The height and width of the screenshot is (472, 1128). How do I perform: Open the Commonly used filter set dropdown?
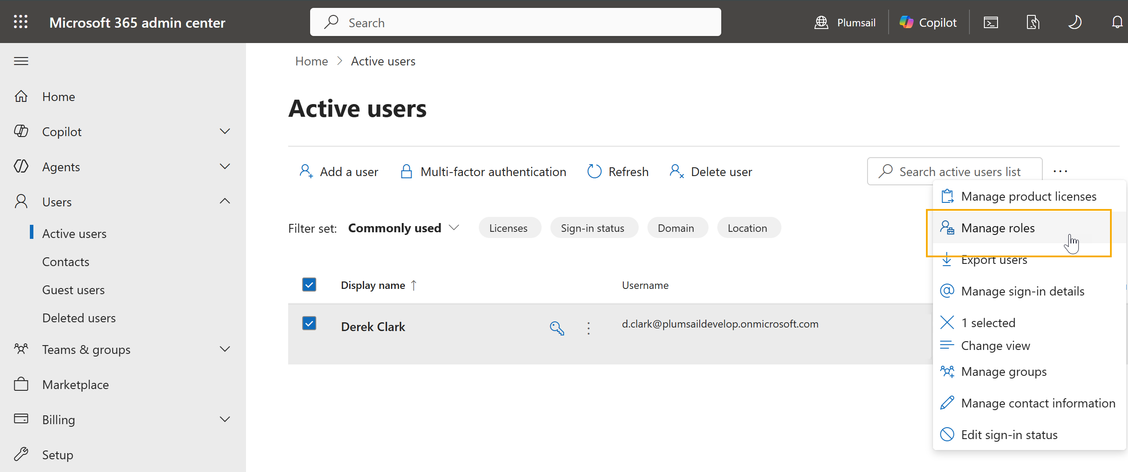point(403,228)
